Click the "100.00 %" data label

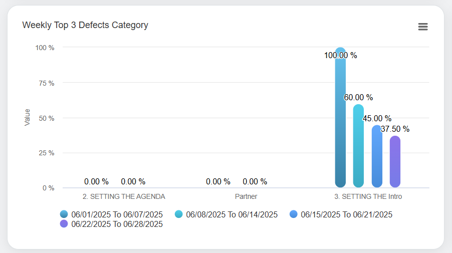341,56
